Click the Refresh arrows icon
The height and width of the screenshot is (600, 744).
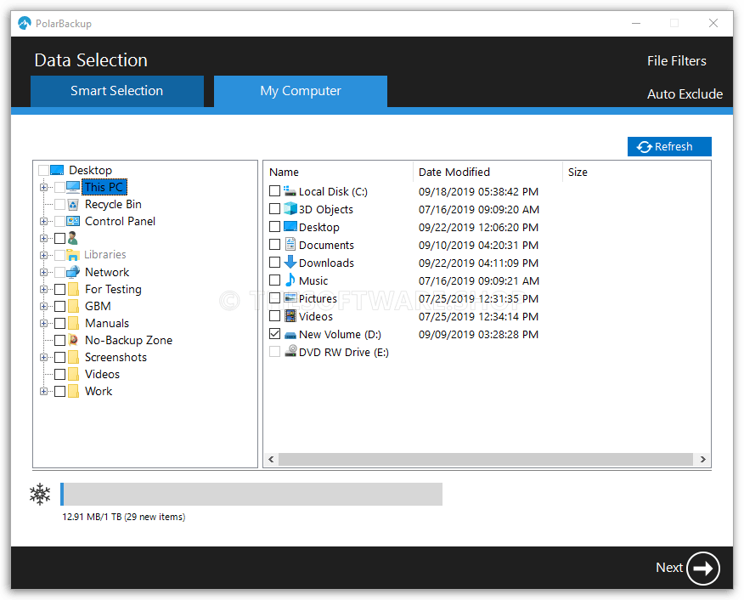643,146
